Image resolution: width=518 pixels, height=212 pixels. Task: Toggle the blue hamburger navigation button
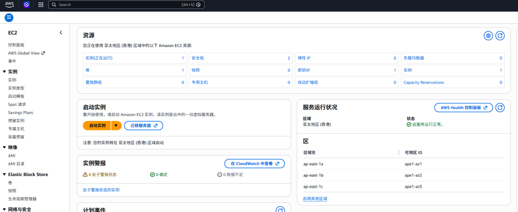coord(9,18)
